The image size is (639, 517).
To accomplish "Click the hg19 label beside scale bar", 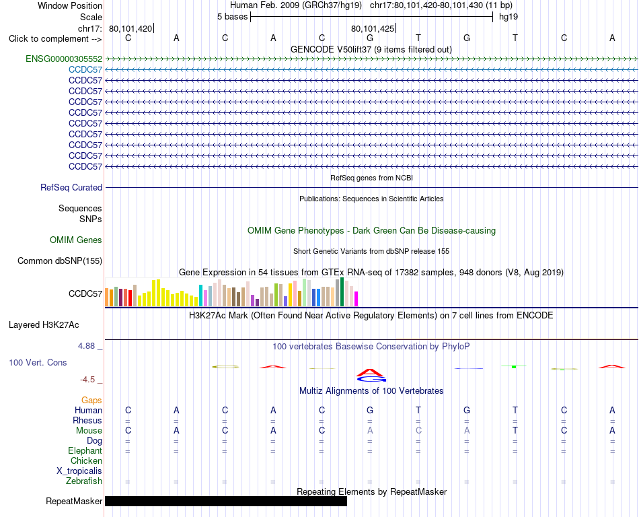I will pos(509,17).
